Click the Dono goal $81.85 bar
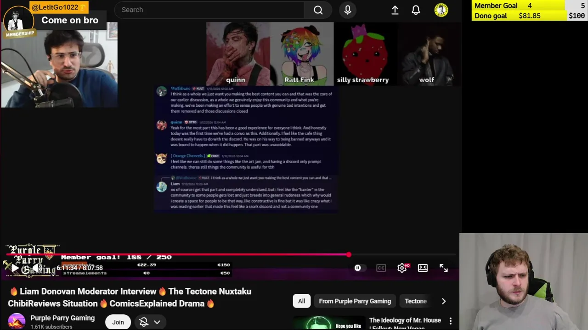588x330 pixels. [x=530, y=16]
